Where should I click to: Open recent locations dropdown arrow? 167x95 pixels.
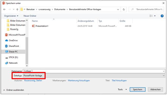click(14, 9)
